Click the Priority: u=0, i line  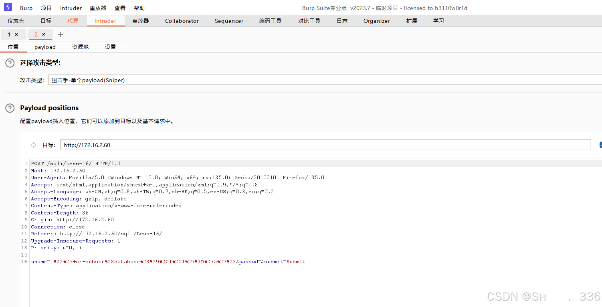(x=57, y=248)
